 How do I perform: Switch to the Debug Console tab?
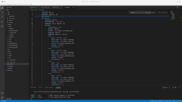(49, 88)
